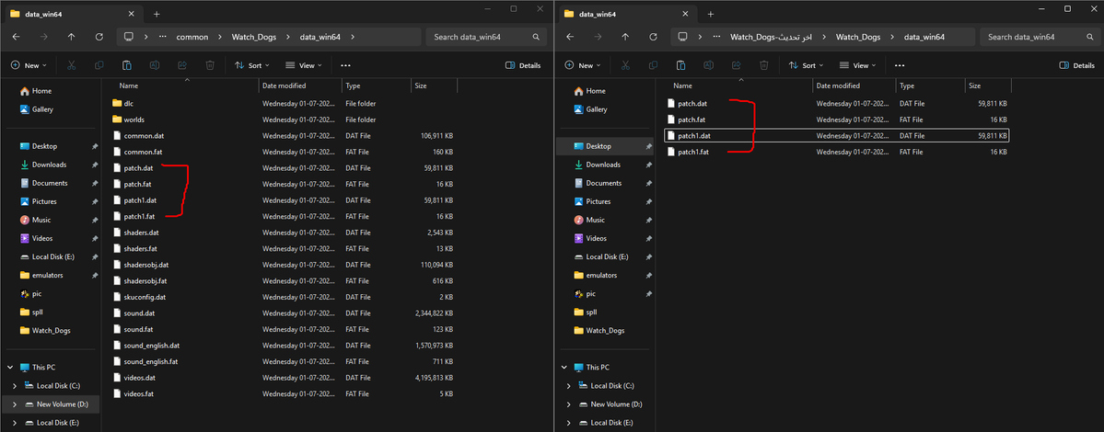Click the Paste icon in right window toolbar
This screenshot has height=432, width=1104.
(x=680, y=65)
